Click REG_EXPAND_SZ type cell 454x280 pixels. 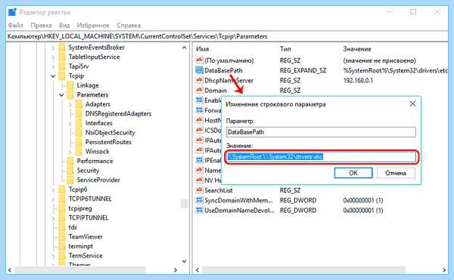(x=303, y=70)
